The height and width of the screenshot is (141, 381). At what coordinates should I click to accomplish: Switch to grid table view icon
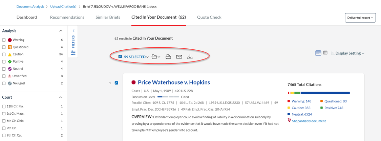(325, 53)
